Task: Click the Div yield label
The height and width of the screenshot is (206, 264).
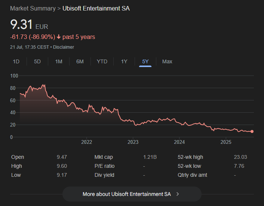Action: [x=104, y=175]
